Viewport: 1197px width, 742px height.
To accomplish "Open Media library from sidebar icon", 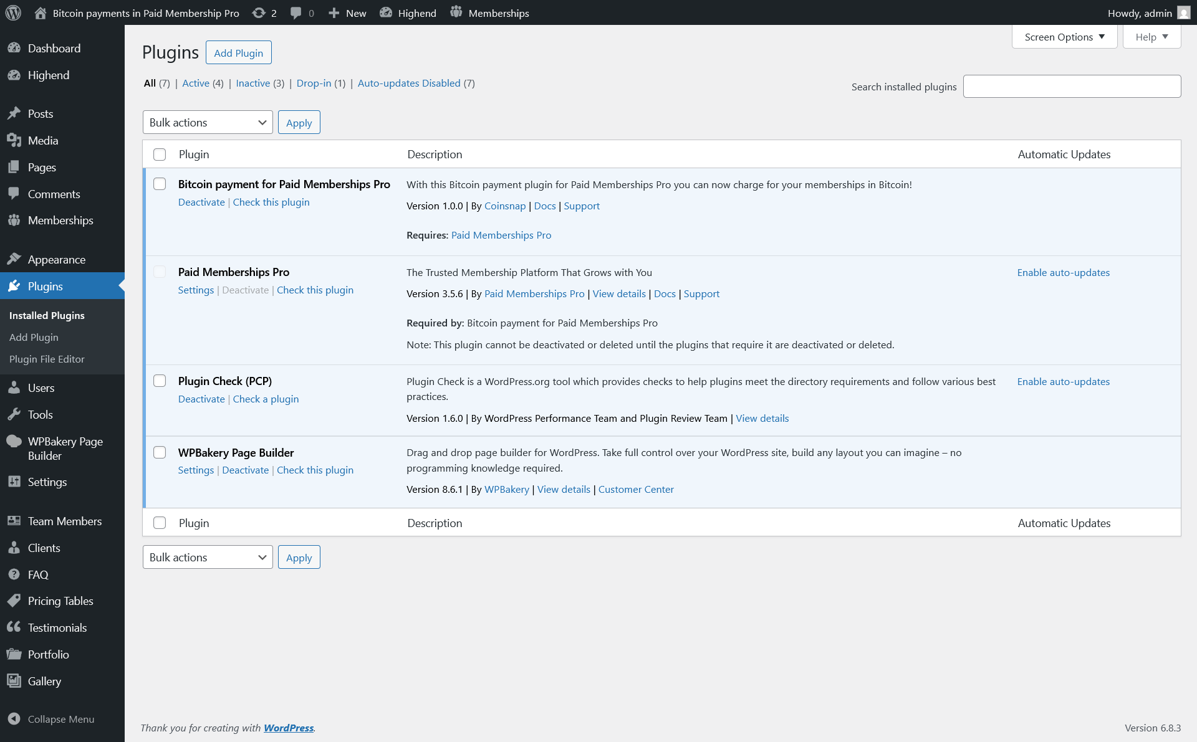I will point(14,140).
